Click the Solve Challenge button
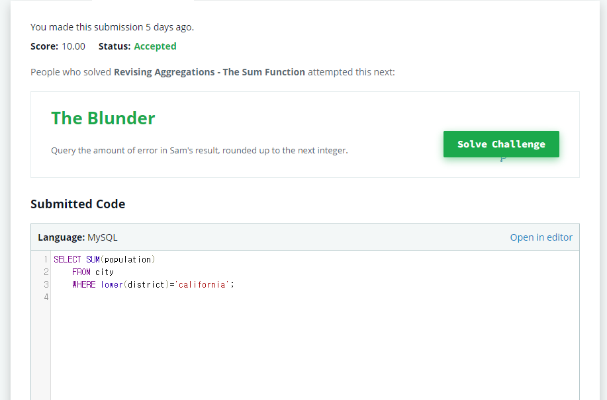This screenshot has height=400, width=607. [501, 144]
